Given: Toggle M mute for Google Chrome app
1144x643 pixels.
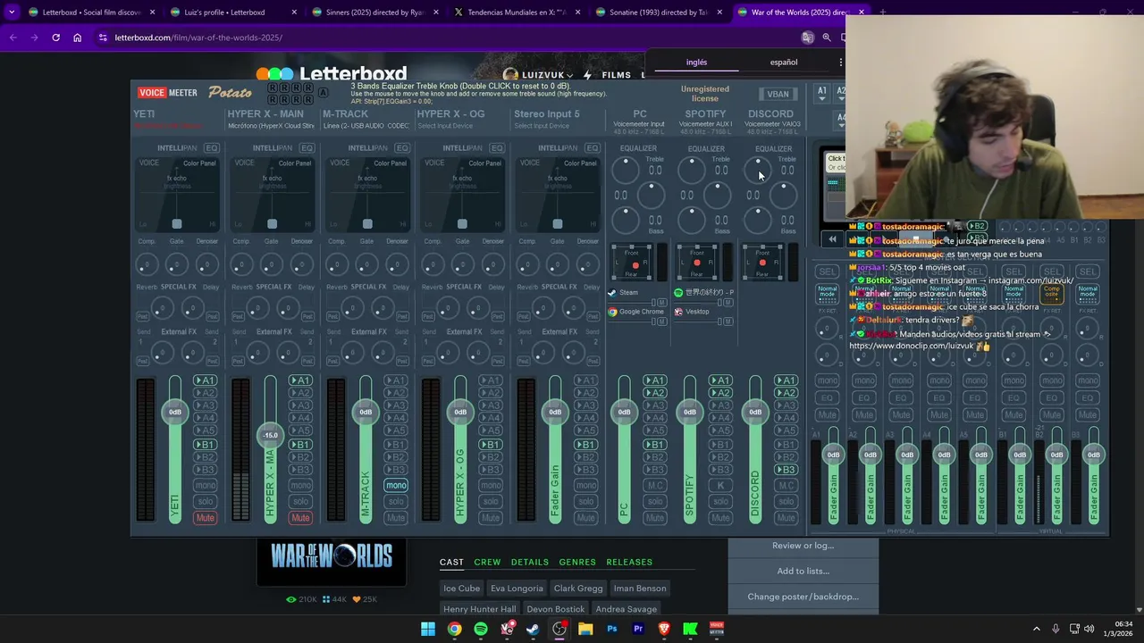Looking at the screenshot, I should point(661,321).
